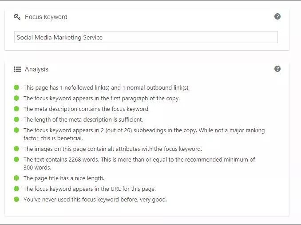301x225 pixels.
Task: Click the subheadings keyword analysis message
Action: click(x=144, y=134)
